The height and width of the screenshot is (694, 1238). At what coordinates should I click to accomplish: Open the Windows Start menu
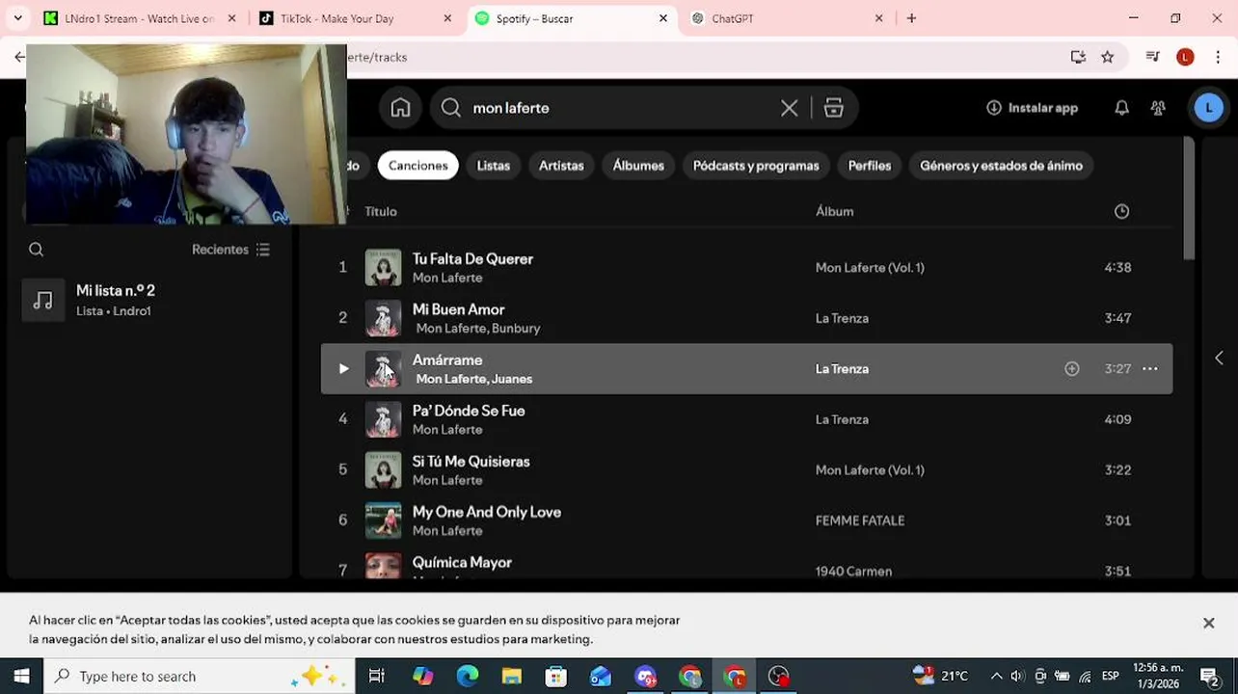click(x=21, y=677)
